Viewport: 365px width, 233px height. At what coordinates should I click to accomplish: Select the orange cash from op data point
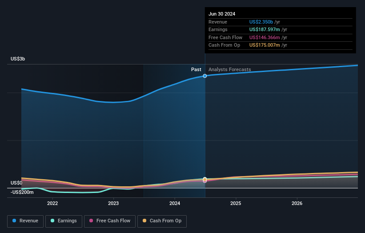205,179
